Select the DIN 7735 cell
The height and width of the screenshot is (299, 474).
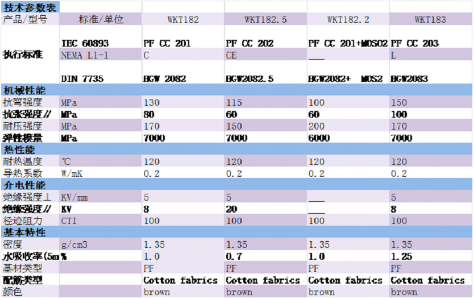click(x=82, y=79)
